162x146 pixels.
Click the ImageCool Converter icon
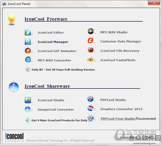(x=28, y=109)
